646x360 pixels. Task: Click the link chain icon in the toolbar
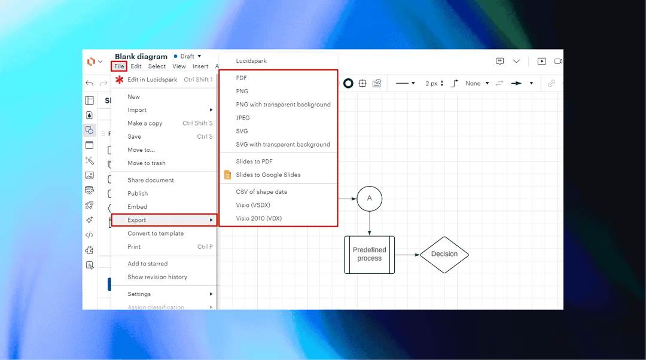coord(551,84)
